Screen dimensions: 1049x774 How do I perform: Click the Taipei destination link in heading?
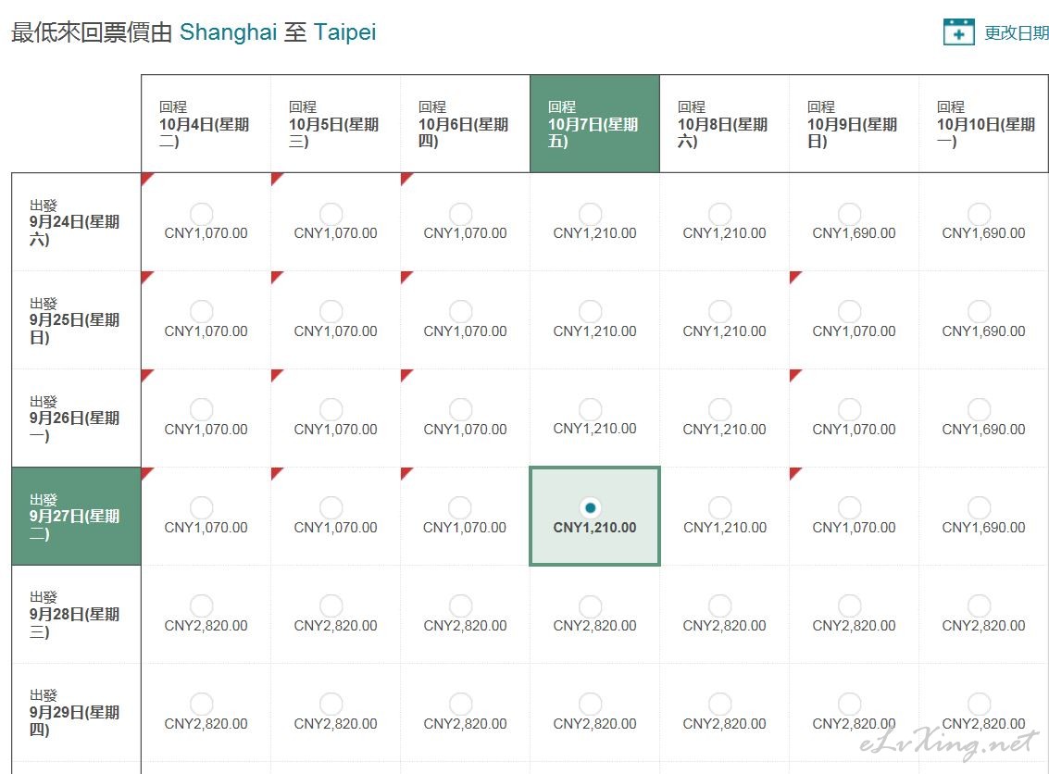click(x=345, y=32)
